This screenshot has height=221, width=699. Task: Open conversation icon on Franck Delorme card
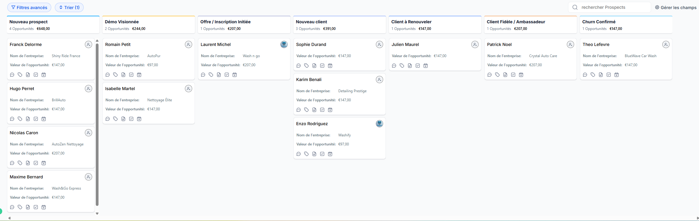point(12,75)
